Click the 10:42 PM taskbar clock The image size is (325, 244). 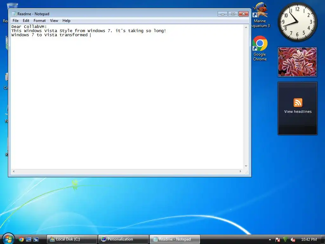tap(309, 240)
